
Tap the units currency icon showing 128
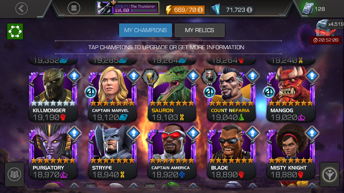click(x=308, y=8)
